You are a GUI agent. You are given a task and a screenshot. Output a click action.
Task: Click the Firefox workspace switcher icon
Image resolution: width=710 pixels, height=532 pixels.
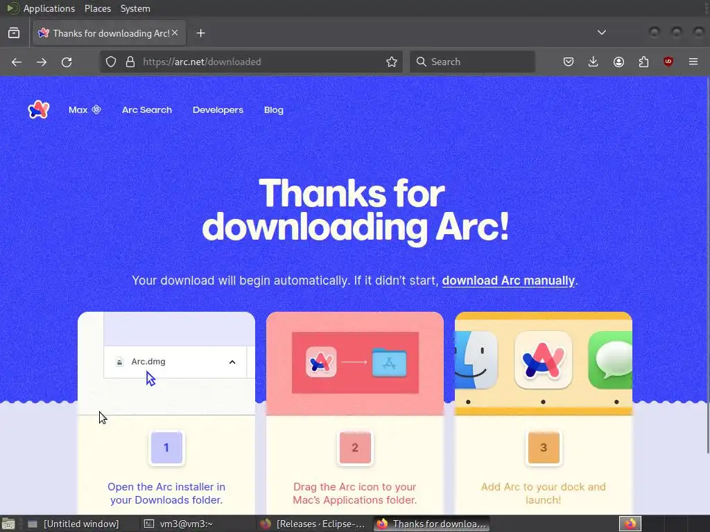tap(630, 524)
